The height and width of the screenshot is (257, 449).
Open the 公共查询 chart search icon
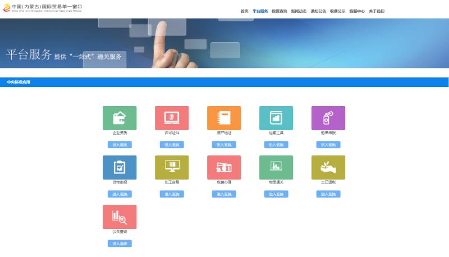(120, 217)
